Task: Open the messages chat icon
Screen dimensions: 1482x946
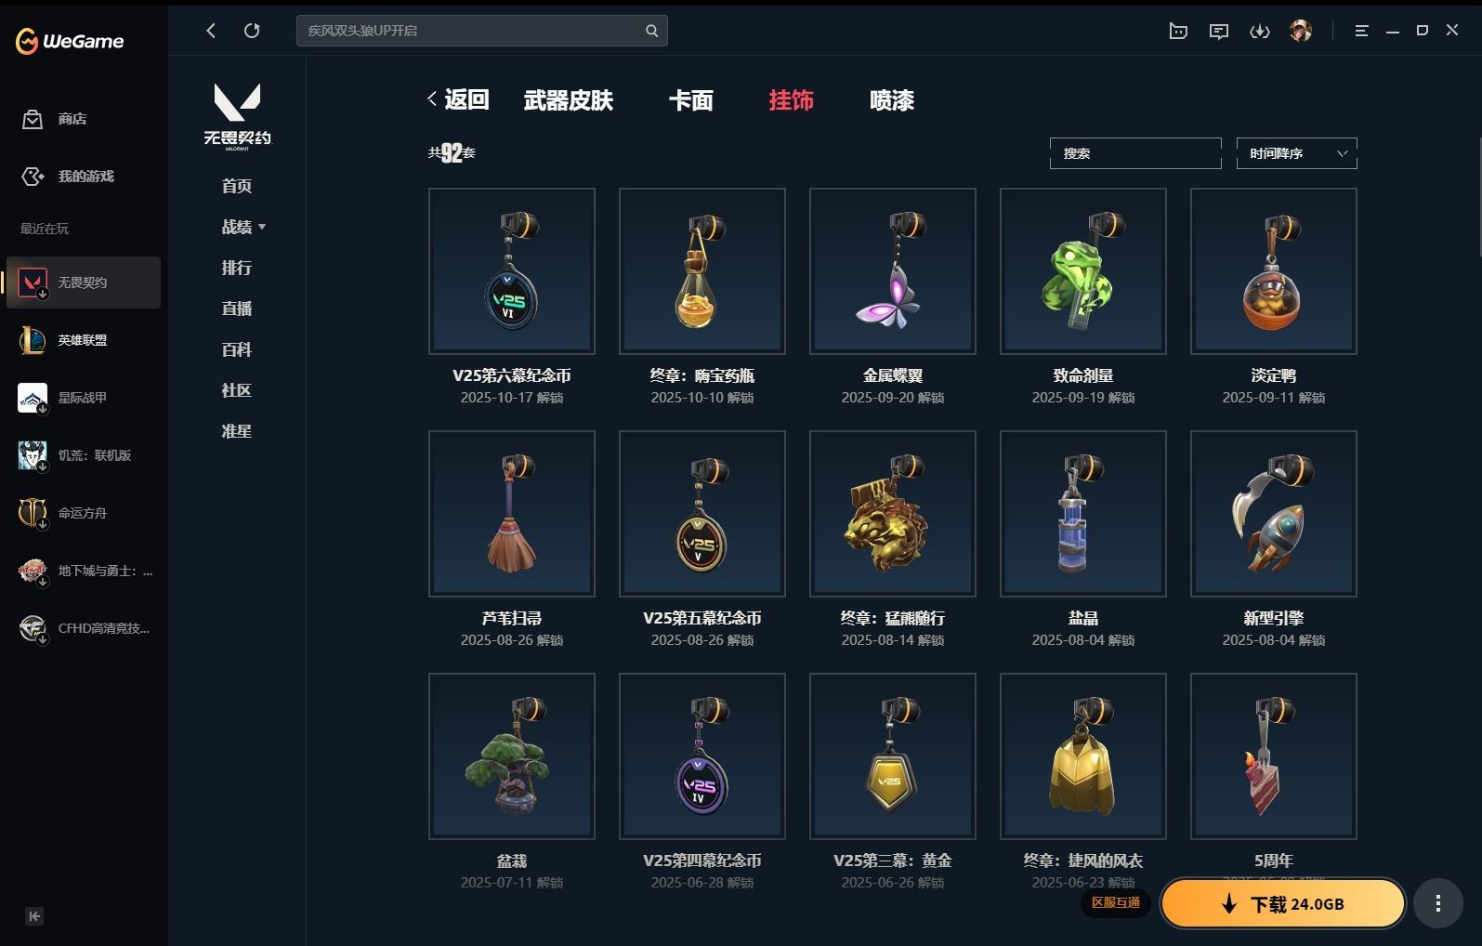Action: point(1219,32)
